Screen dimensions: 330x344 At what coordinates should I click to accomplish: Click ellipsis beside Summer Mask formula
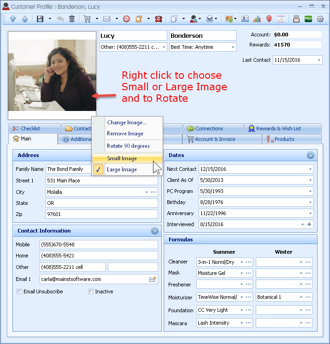pyautogui.click(x=248, y=273)
